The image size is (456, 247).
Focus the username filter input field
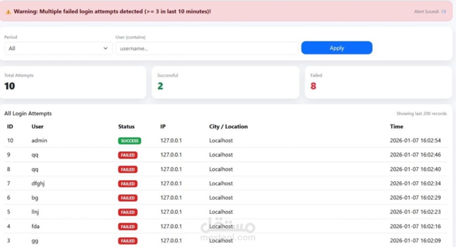click(x=207, y=48)
